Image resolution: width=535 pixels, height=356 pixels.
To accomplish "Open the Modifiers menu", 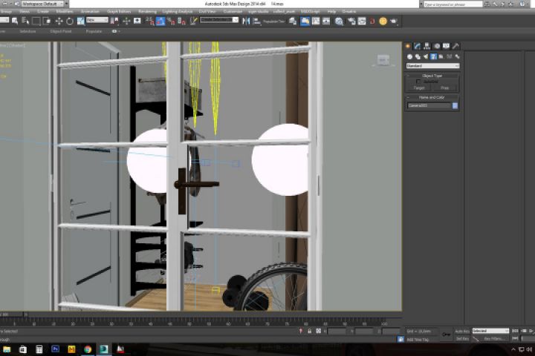I will (x=65, y=12).
